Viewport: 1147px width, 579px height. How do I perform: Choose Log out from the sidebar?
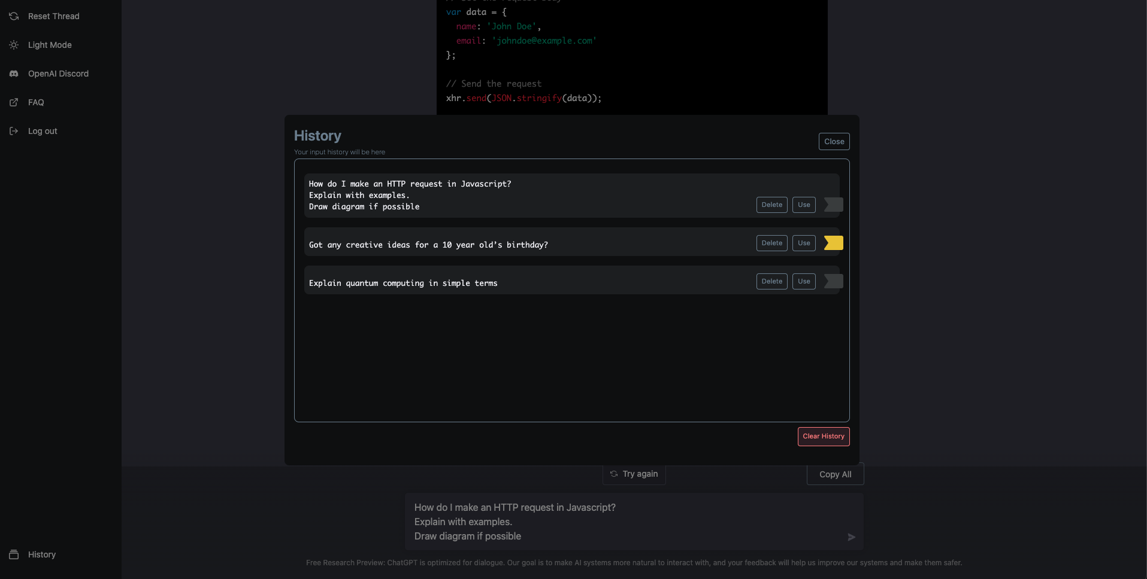(x=43, y=131)
